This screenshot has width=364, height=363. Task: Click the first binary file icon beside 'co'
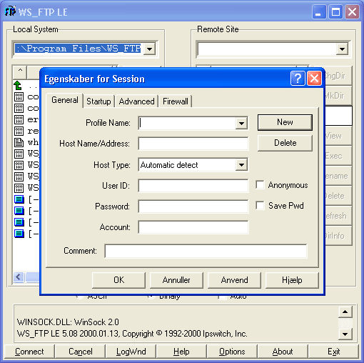point(19,96)
